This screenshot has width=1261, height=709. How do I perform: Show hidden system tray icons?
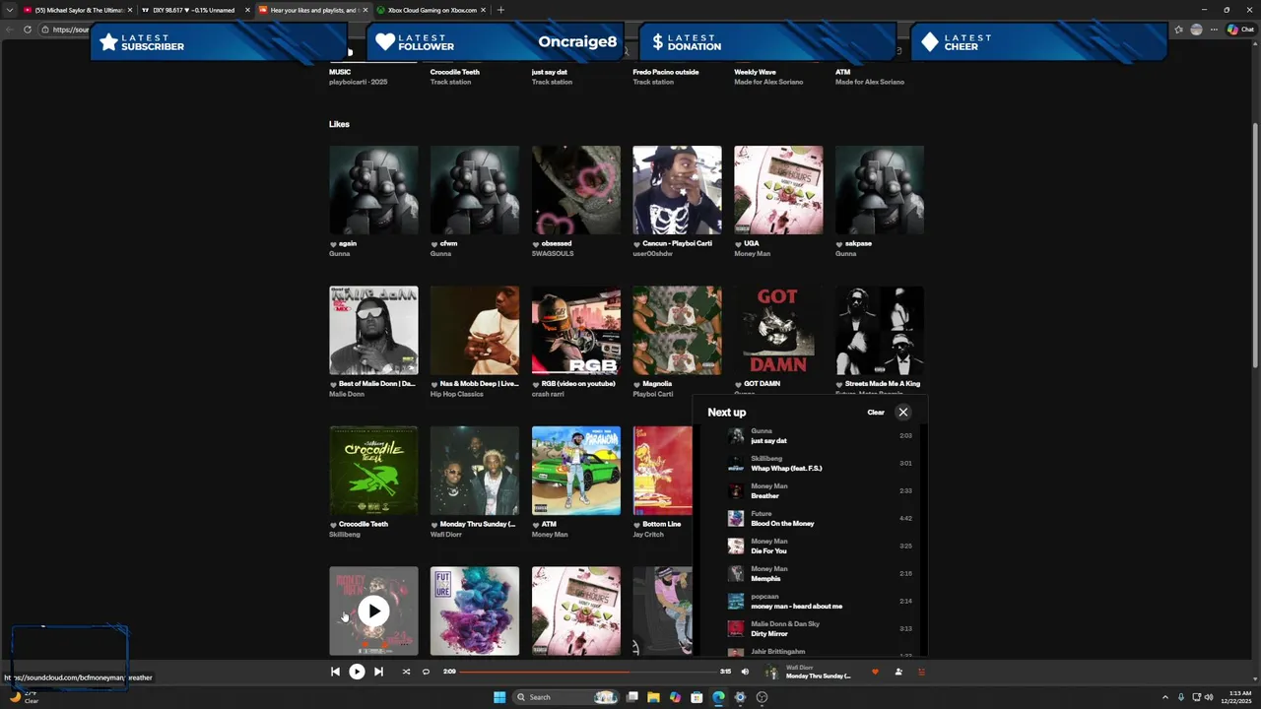click(x=1165, y=697)
